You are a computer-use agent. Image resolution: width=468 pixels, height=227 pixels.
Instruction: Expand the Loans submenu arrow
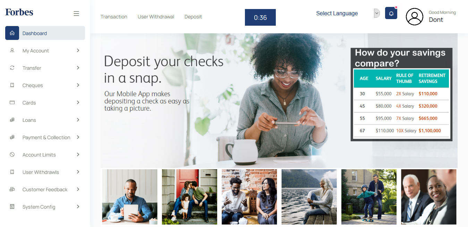click(x=78, y=120)
